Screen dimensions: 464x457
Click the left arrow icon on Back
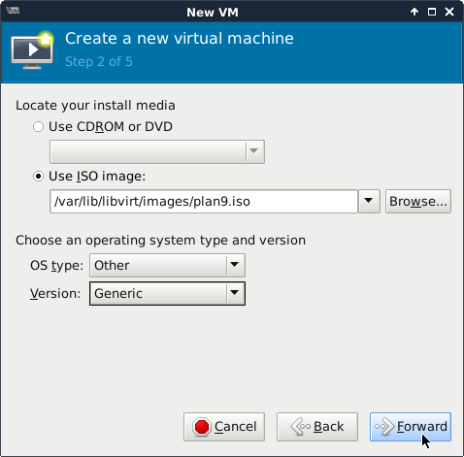pos(300,427)
